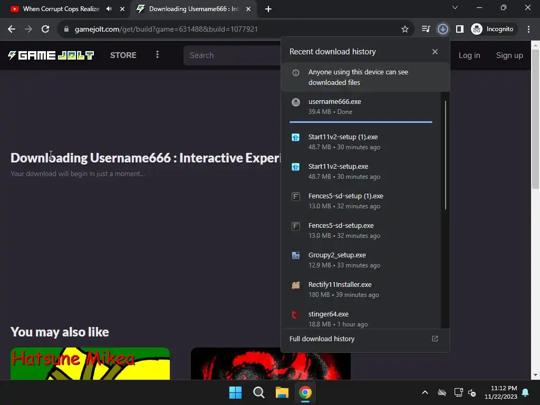Click the Incognito profile button
The height and width of the screenshot is (405, 540).
coord(493,30)
